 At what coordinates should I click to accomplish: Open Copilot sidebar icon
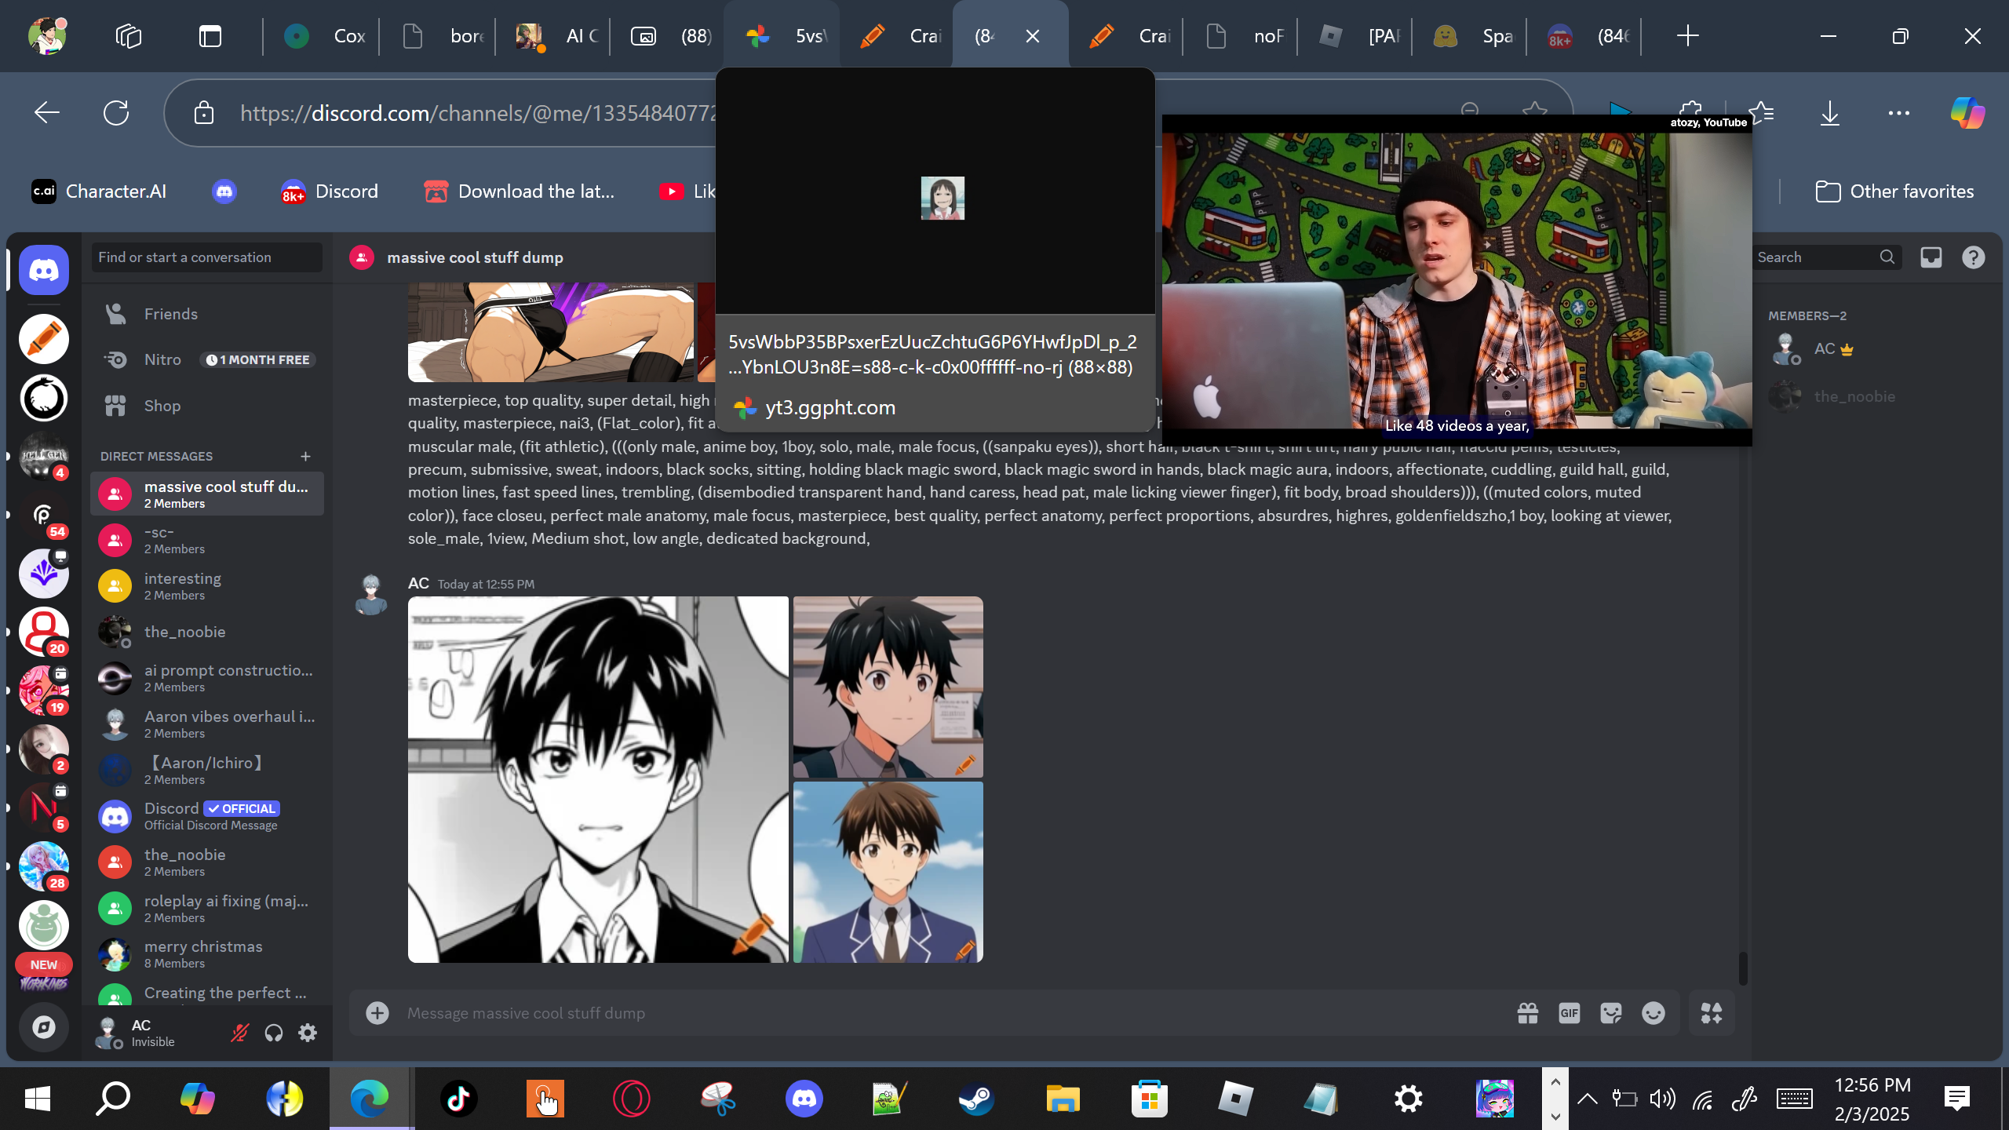coord(1968,113)
